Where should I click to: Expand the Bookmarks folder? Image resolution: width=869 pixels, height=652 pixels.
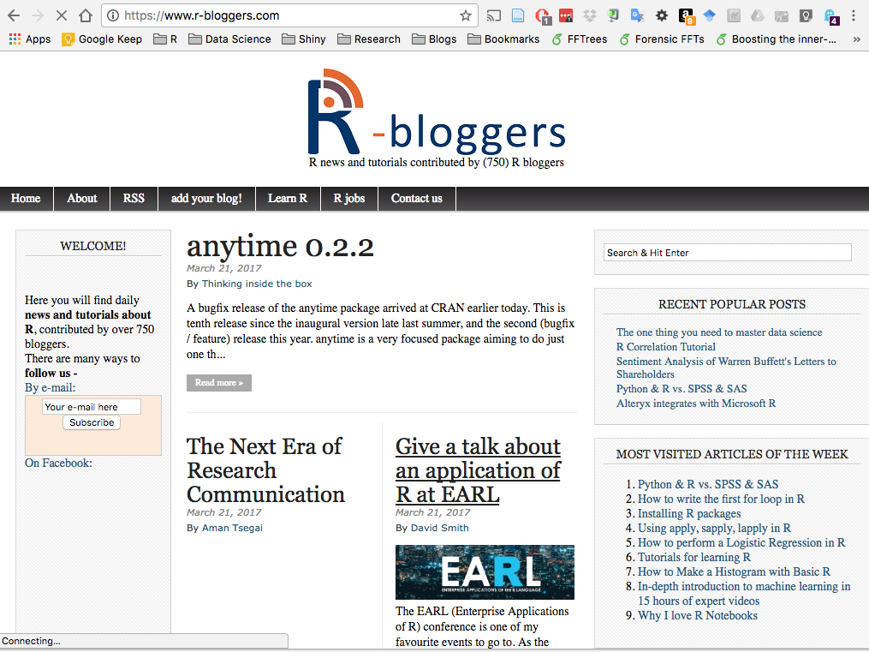(x=503, y=39)
